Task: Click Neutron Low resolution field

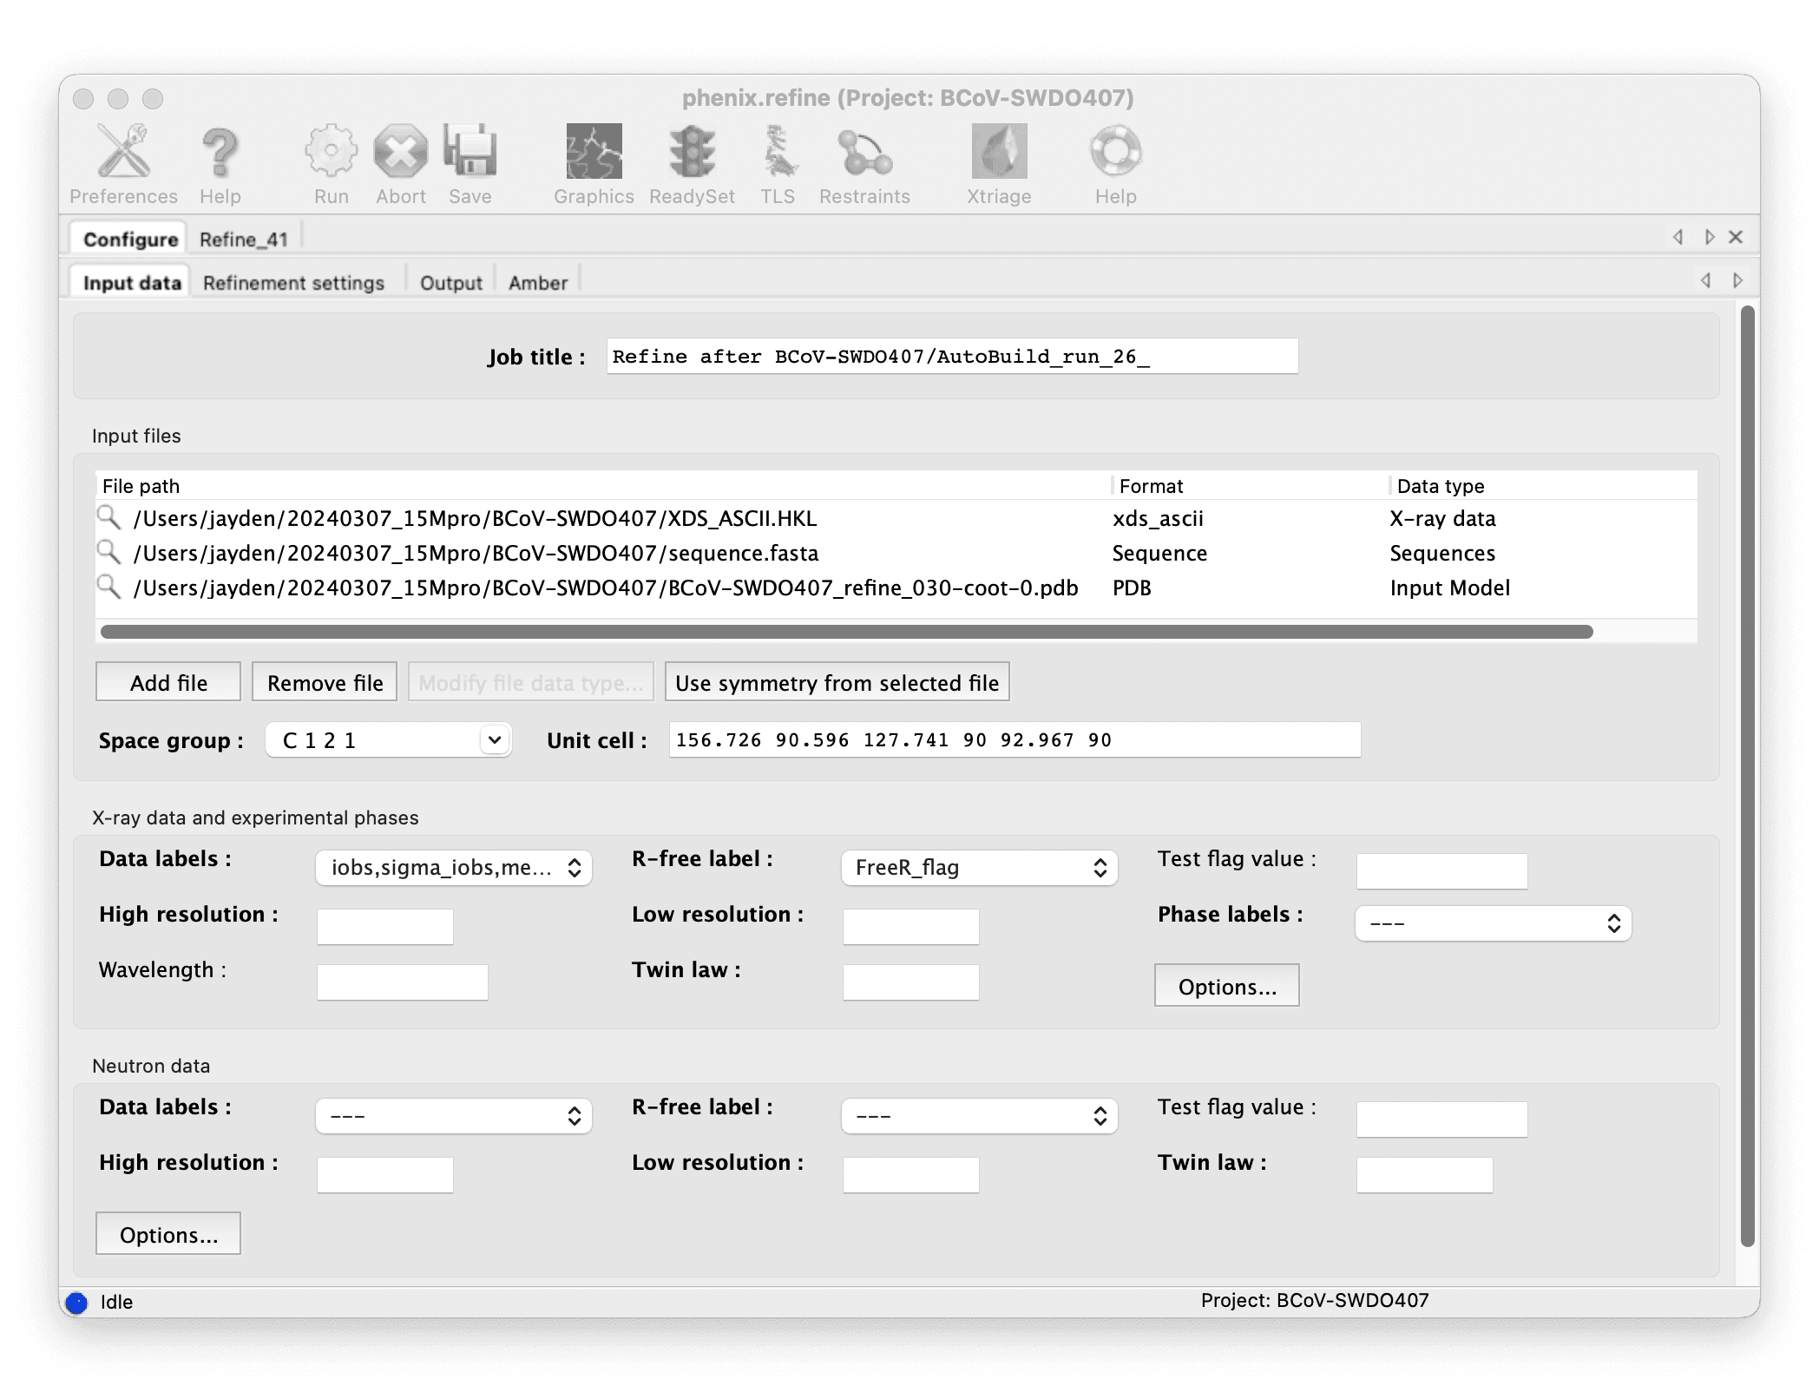Action: click(x=910, y=1175)
